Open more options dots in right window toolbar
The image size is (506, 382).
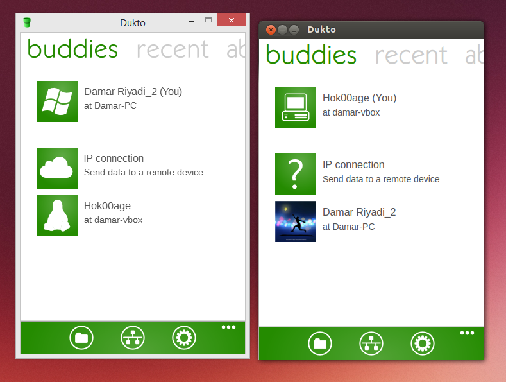tap(467, 333)
